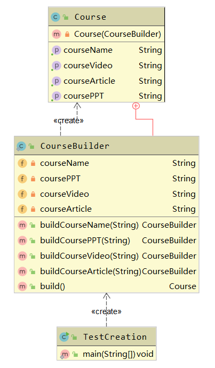Image resolution: width=215 pixels, height=368 pixels.
Task: Click the field icon for courseVideo in CourseBuilder
Action: [x=22, y=194]
